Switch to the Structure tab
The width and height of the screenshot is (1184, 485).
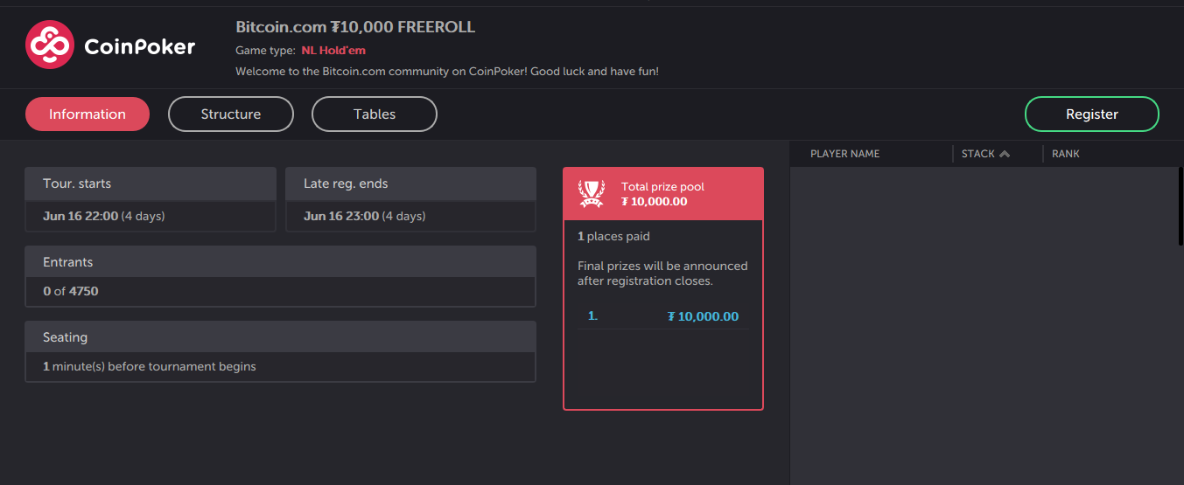click(x=231, y=114)
